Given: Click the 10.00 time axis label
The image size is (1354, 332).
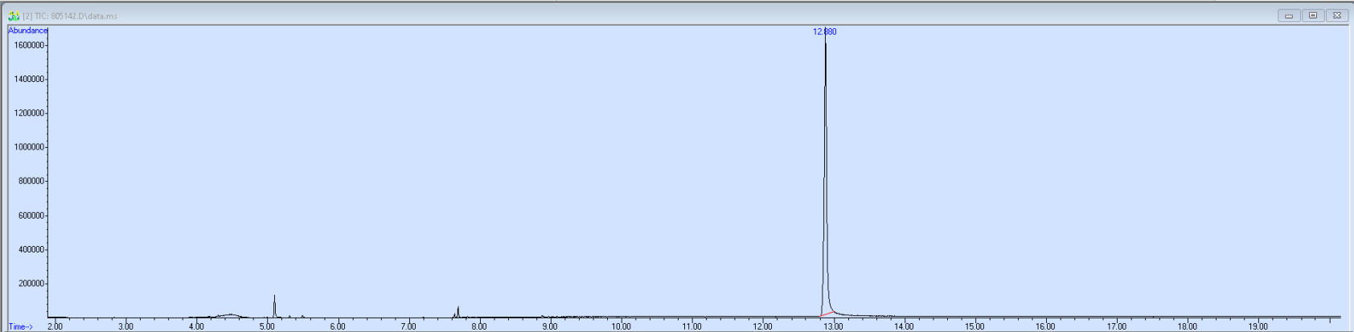Looking at the screenshot, I should click(621, 326).
